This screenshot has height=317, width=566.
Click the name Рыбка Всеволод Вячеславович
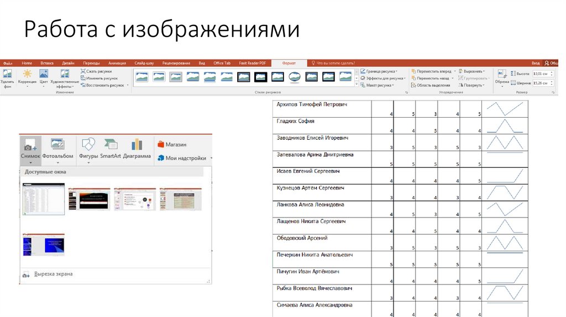coord(314,288)
